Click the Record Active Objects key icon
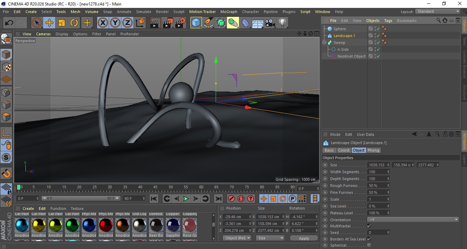Image resolution: width=467 pixels, height=249 pixels. point(231,199)
